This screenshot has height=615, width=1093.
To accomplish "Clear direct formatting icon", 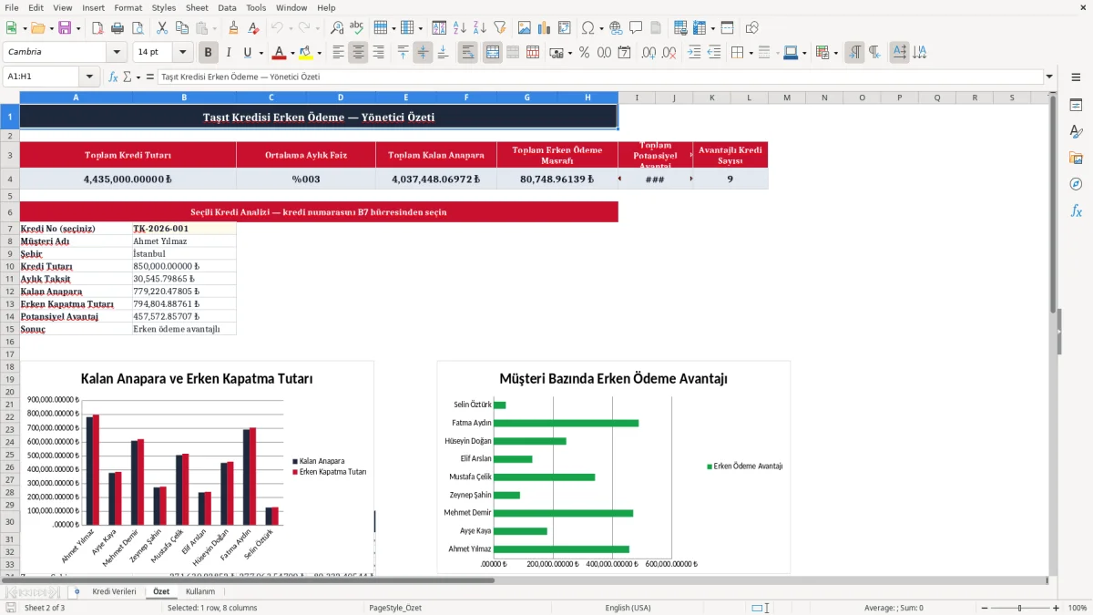I will tap(254, 28).
